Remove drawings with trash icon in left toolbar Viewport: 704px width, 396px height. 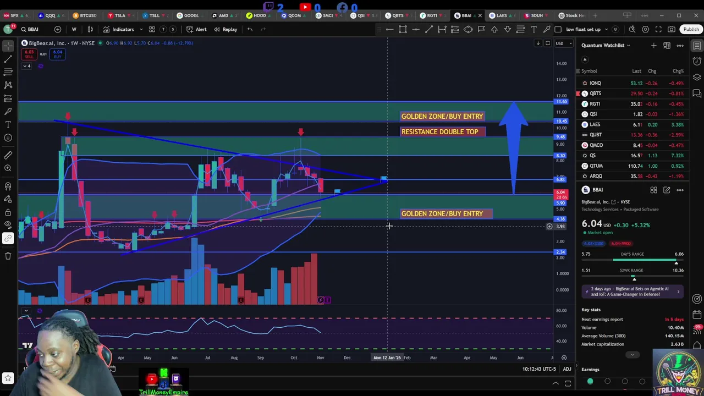pyautogui.click(x=8, y=256)
